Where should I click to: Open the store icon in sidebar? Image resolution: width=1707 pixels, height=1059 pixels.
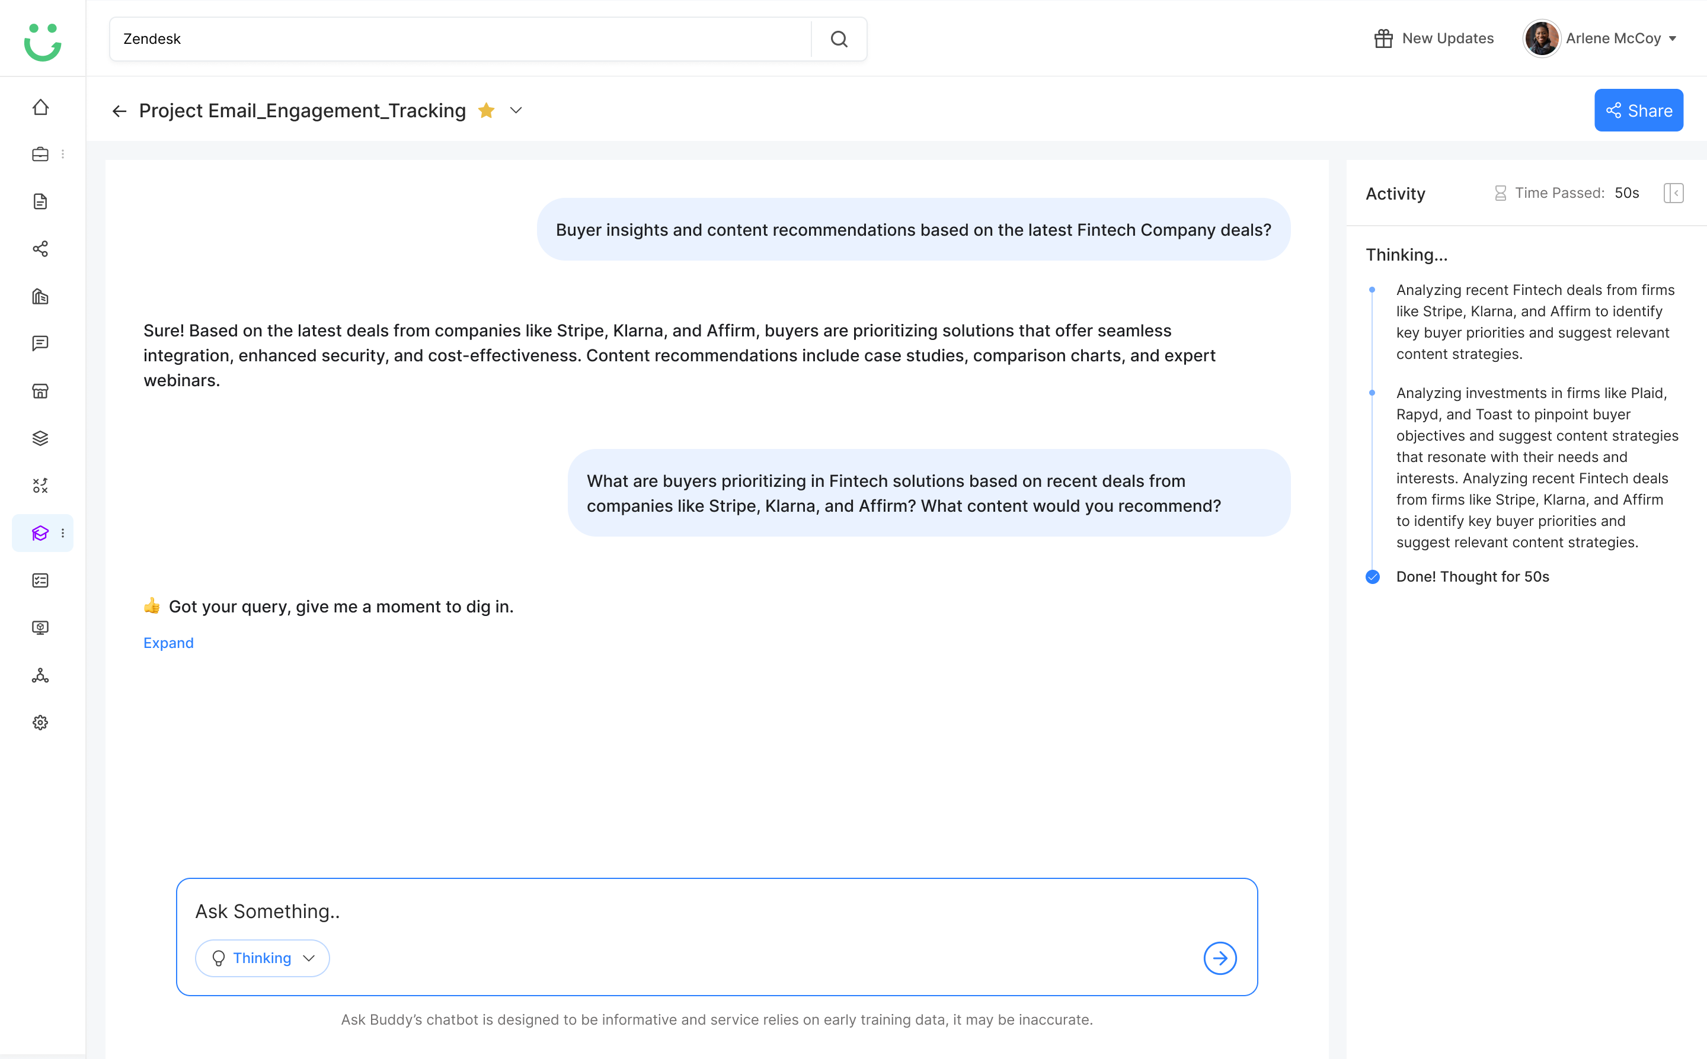(41, 391)
